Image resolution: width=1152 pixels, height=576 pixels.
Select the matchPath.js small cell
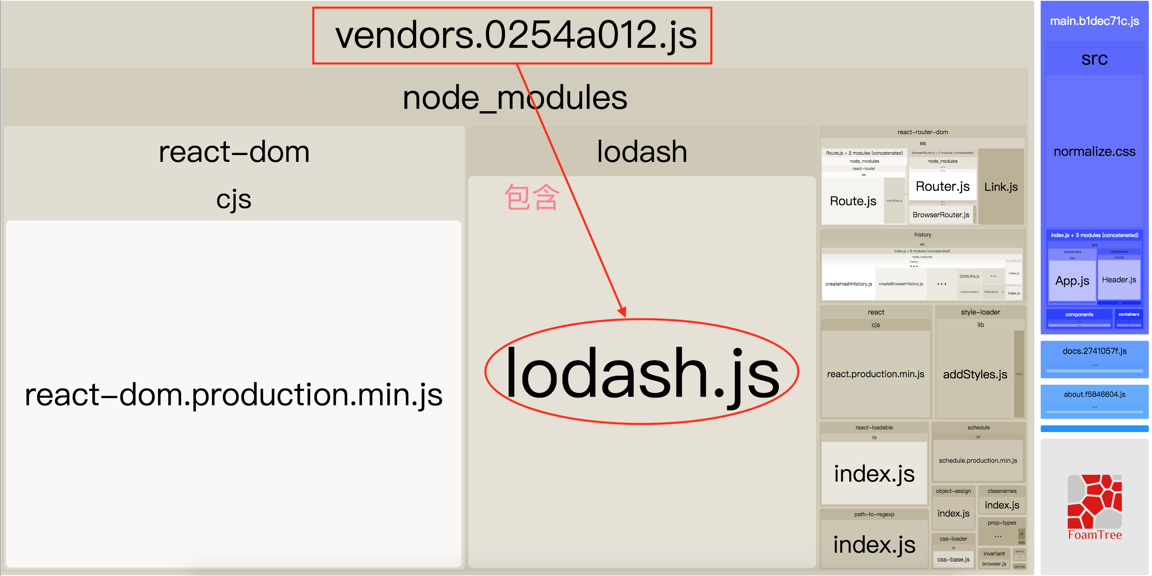[x=895, y=201]
